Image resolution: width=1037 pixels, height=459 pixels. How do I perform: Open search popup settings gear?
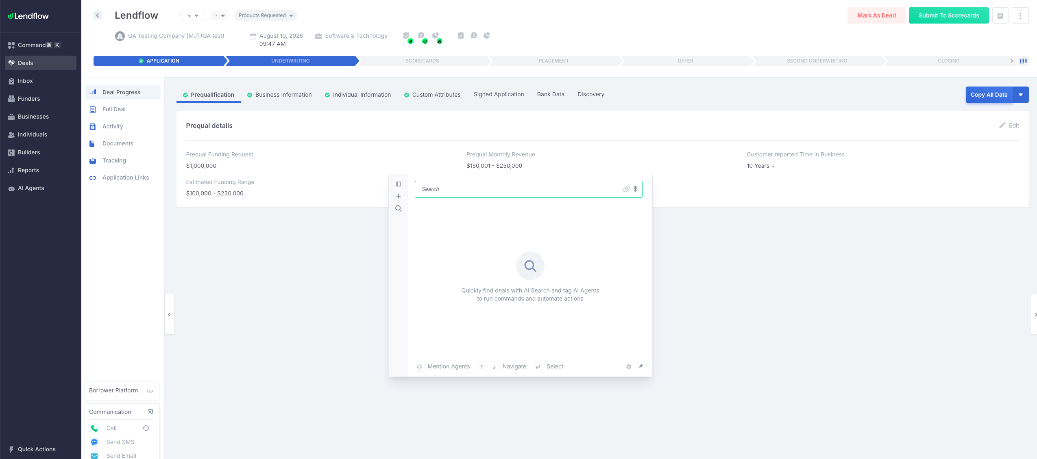click(629, 366)
